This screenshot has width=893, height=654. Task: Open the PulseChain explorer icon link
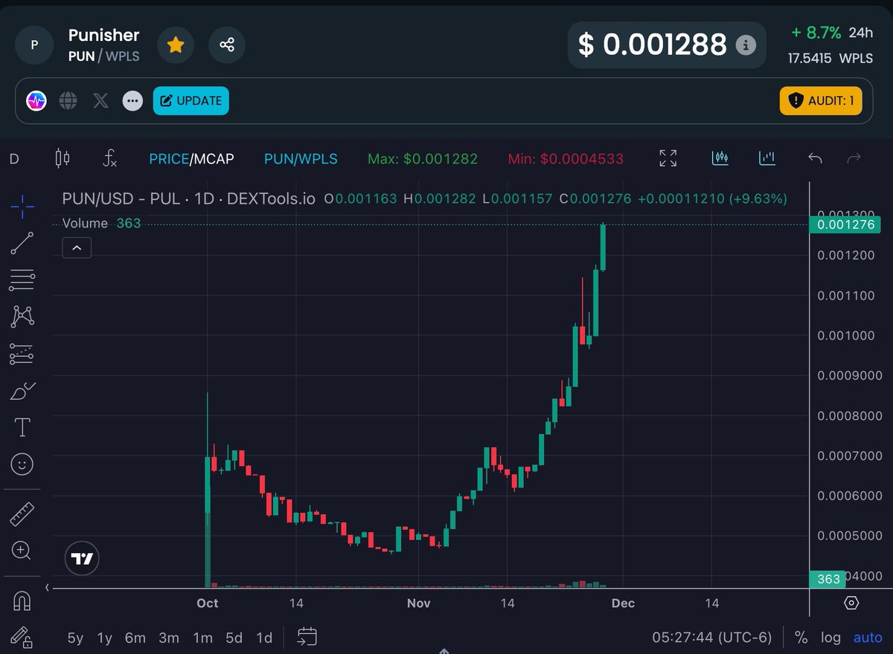click(36, 100)
